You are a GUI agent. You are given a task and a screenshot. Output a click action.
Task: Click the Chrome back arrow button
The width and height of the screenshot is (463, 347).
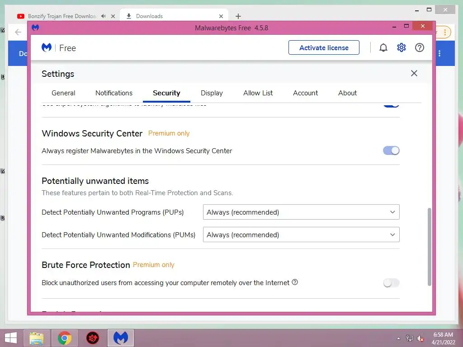click(18, 32)
